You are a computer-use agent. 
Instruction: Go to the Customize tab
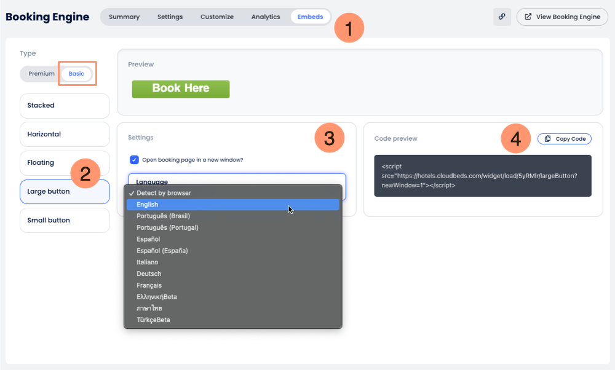coord(216,17)
